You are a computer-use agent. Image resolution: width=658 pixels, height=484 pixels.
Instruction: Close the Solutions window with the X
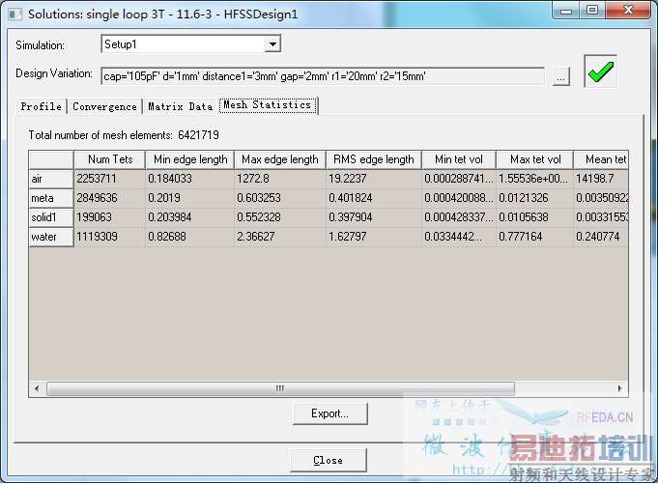click(x=628, y=10)
